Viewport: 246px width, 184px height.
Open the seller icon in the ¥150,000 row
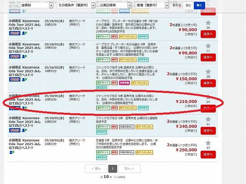(x=24, y=79)
